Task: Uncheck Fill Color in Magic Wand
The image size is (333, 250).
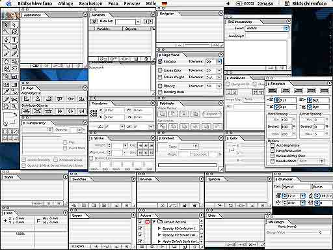Action: pos(160,61)
